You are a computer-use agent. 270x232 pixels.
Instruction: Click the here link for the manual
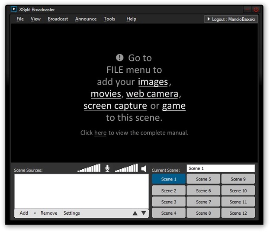coord(100,133)
